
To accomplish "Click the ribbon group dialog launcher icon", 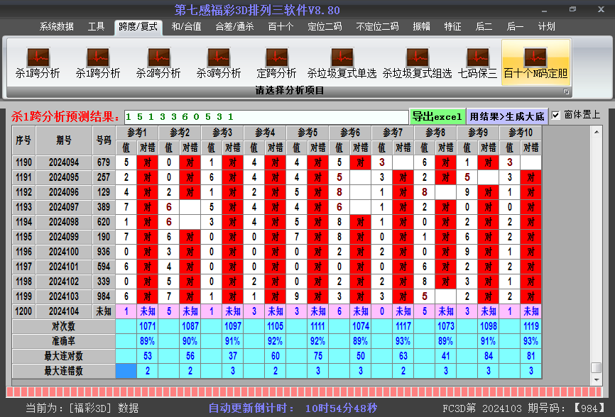I will 566,91.
